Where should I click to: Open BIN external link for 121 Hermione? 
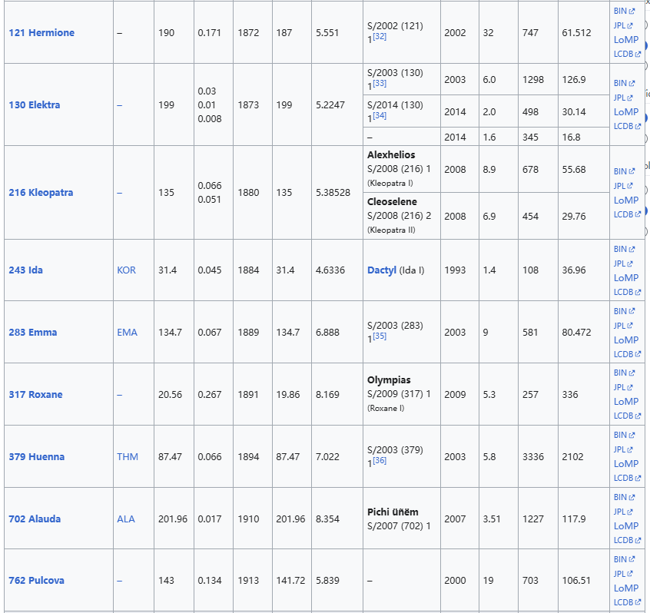click(621, 11)
